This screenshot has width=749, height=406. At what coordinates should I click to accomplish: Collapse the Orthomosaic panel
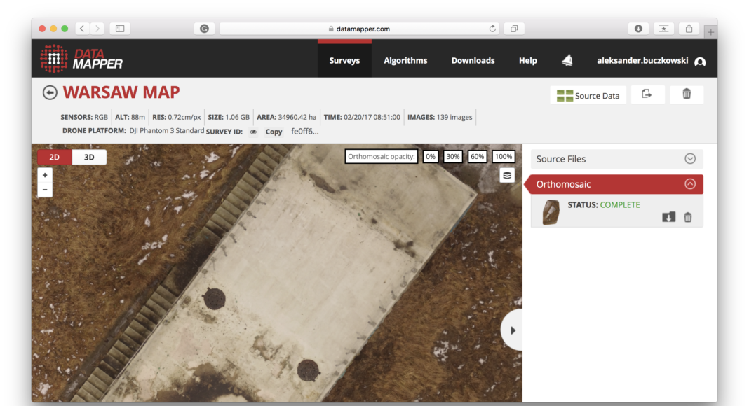(690, 184)
